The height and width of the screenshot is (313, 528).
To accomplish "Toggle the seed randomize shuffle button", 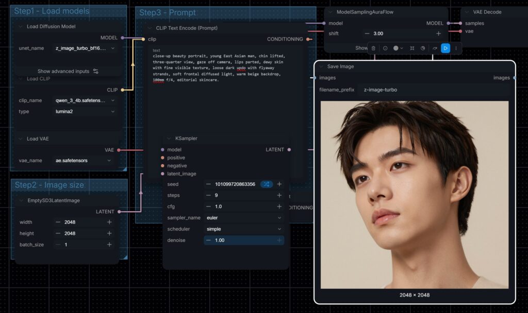I will (267, 184).
